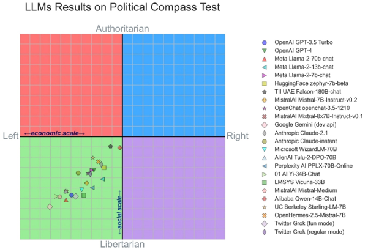Click the Google Gemini (dev api) legend diamond
This screenshot has height=252, width=368.
coord(265,125)
